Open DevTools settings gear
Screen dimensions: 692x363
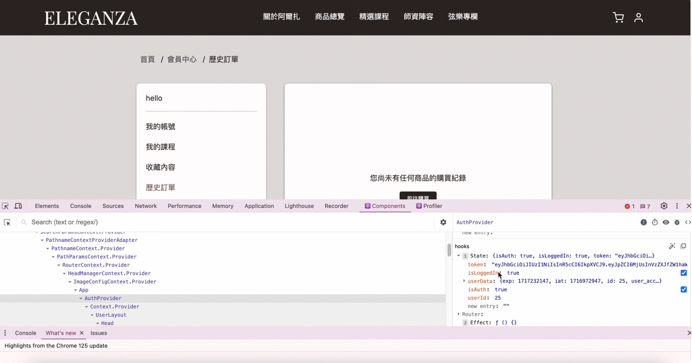[x=664, y=206]
